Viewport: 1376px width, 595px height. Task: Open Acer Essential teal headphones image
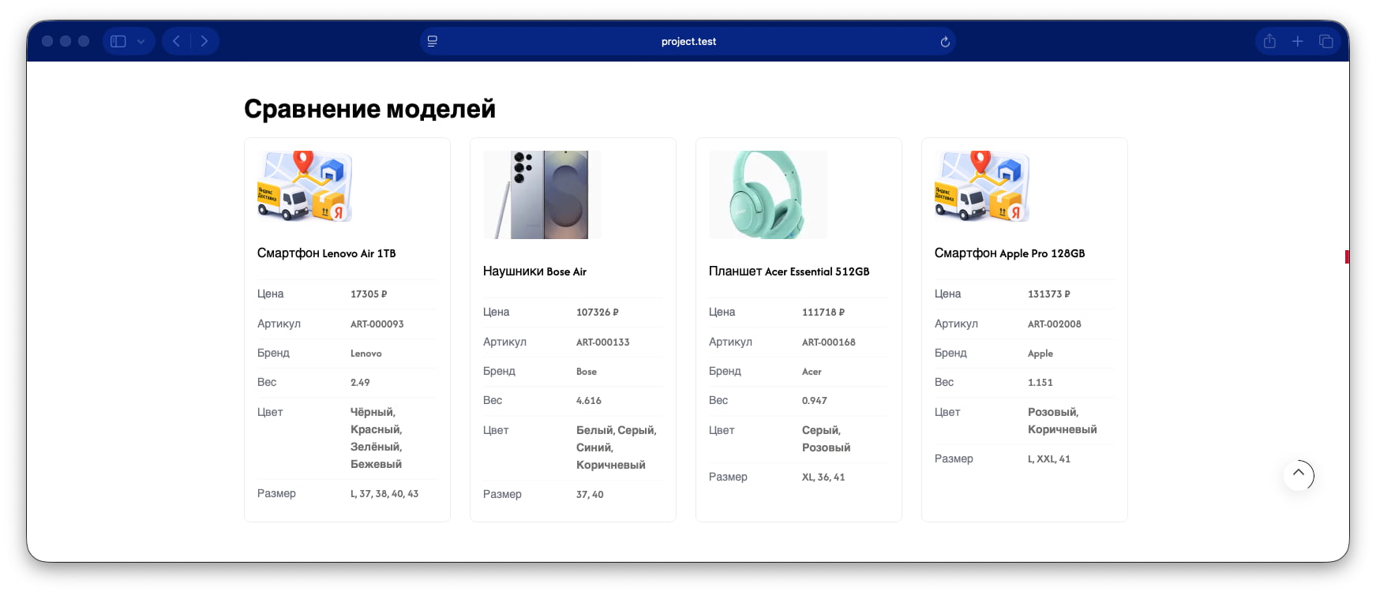tap(768, 195)
